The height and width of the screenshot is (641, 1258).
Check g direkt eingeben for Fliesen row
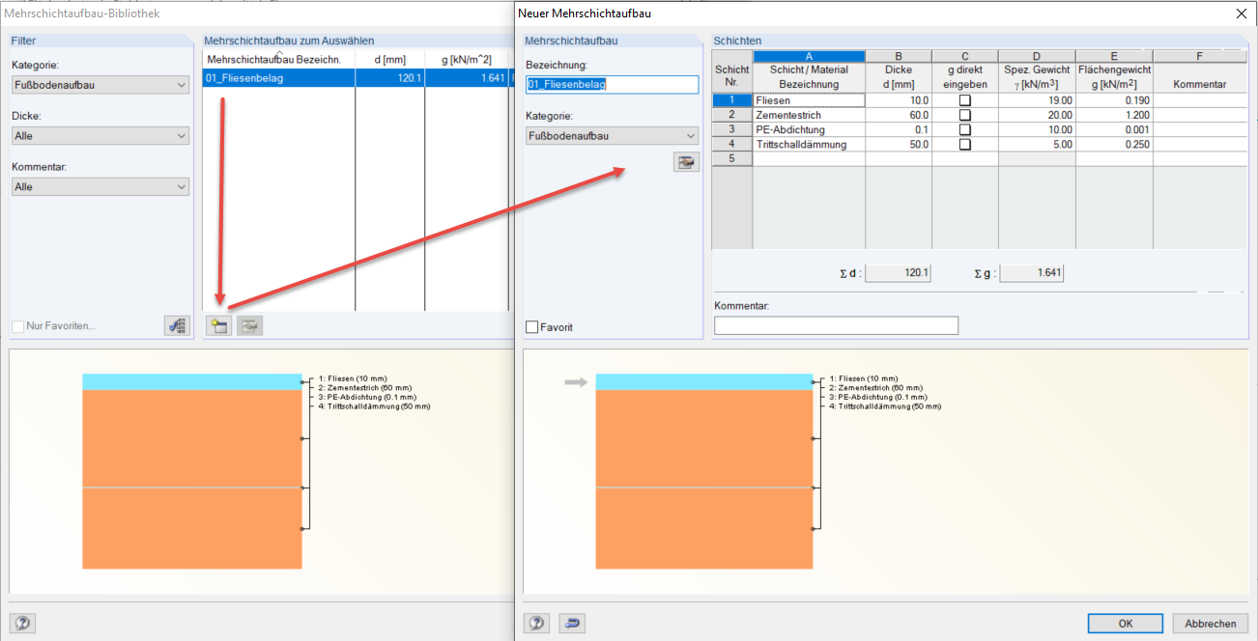[x=964, y=100]
